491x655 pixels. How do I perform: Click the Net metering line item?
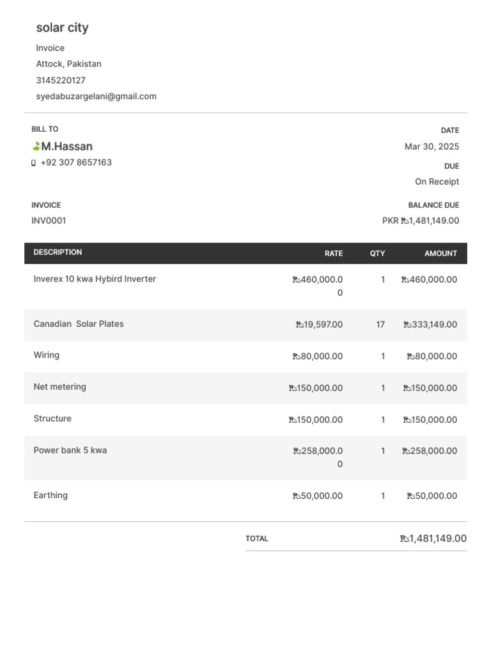coord(59,387)
